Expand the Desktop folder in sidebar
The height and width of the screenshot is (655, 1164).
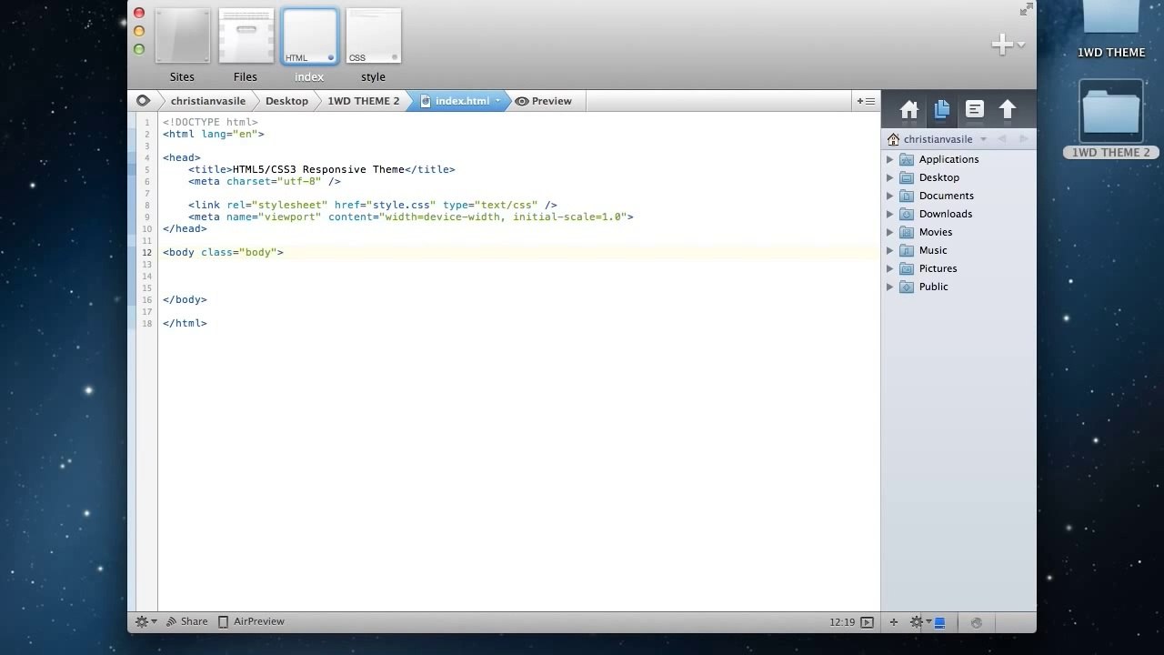pos(890,177)
